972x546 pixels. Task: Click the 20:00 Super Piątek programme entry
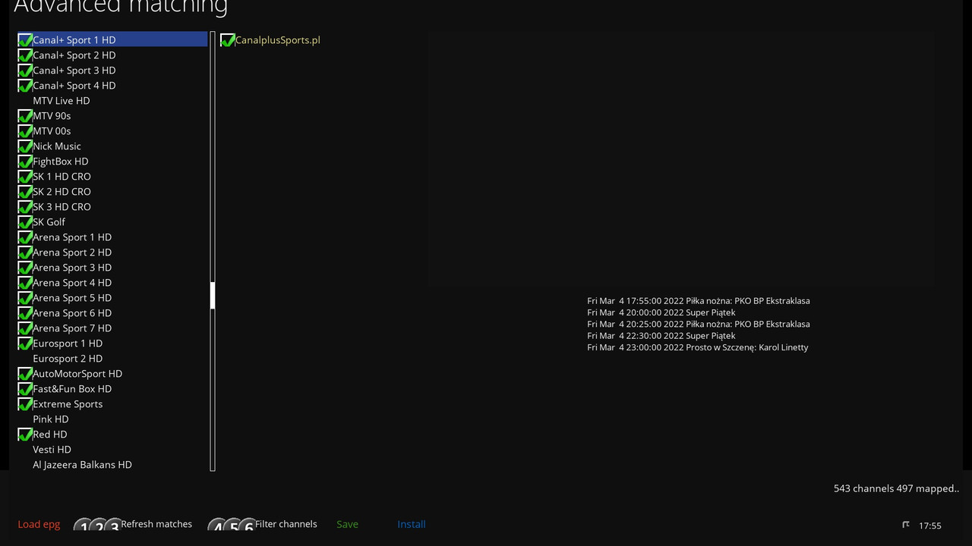click(x=661, y=312)
